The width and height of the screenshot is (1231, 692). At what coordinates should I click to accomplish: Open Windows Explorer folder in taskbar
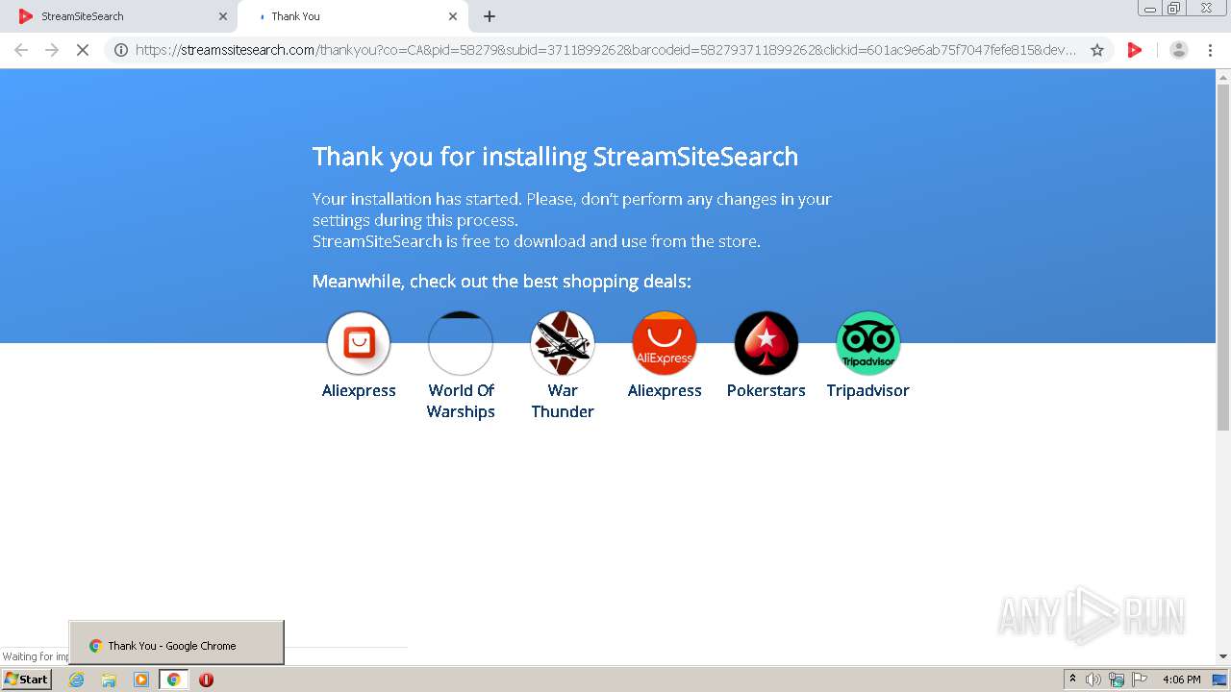pos(109,680)
